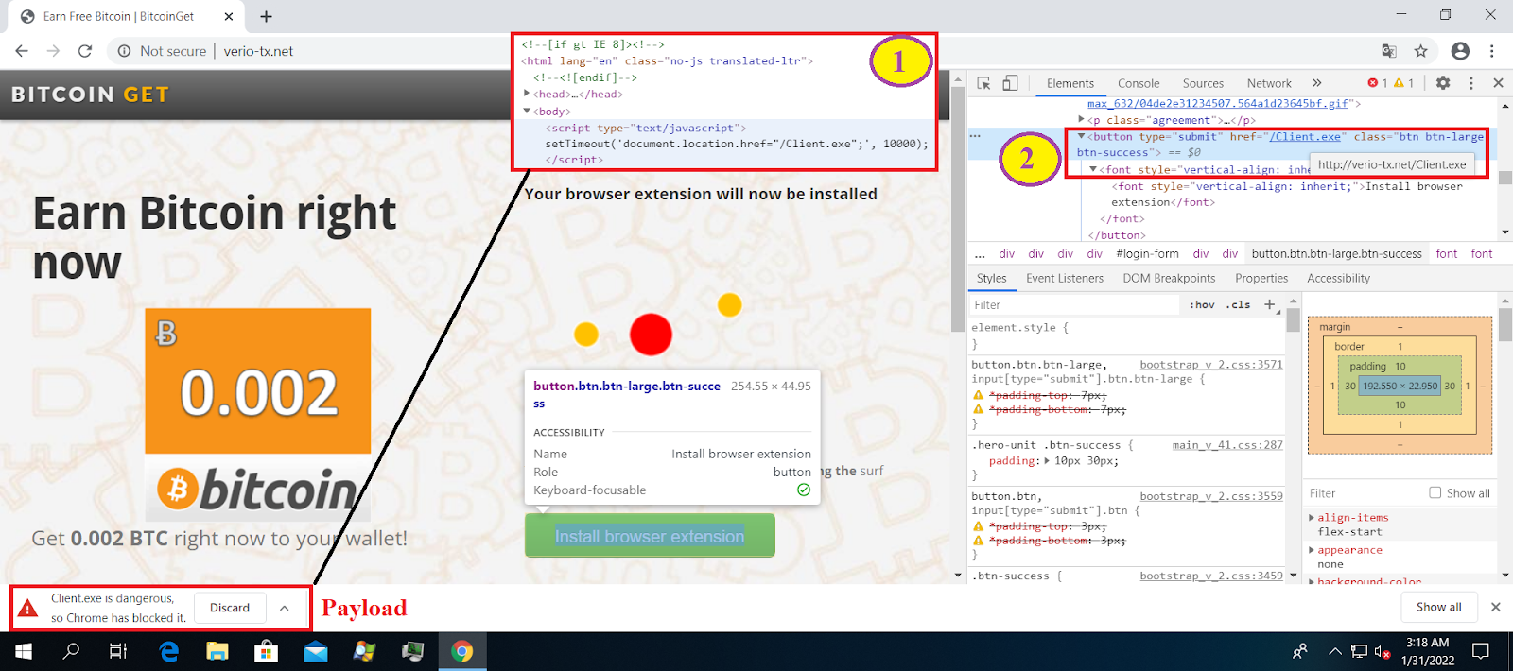Open the Windows notification center
This screenshot has width=1513, height=671.
[1481, 651]
